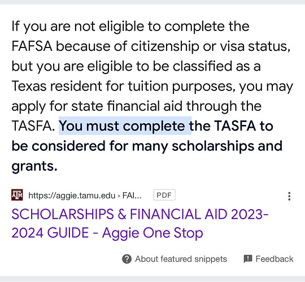Open the aggie.tamu.edu URL breadcrumb
Viewport: 305px width, 282px height.
[85, 196]
